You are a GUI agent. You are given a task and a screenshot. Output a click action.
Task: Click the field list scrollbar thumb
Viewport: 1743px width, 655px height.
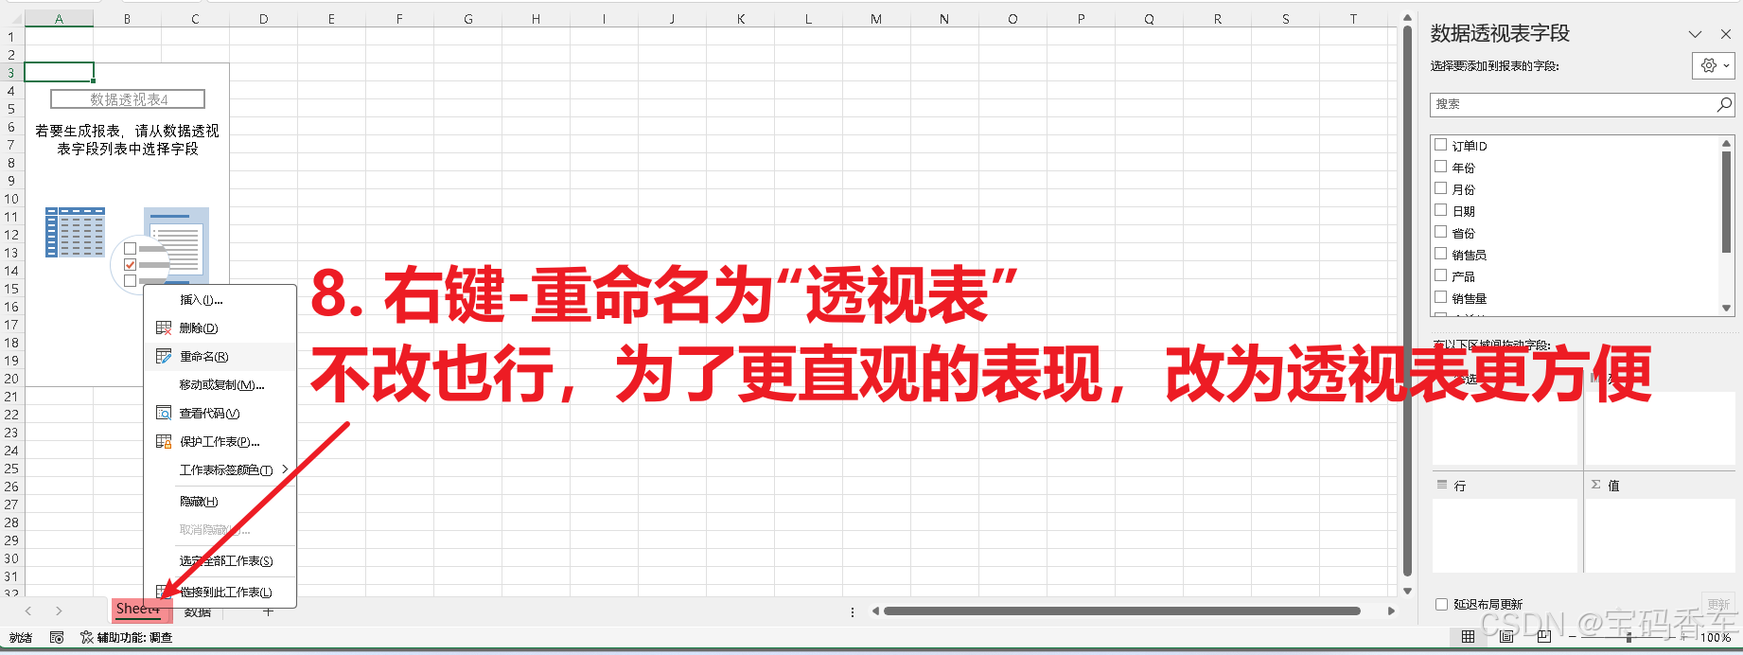click(x=1726, y=202)
